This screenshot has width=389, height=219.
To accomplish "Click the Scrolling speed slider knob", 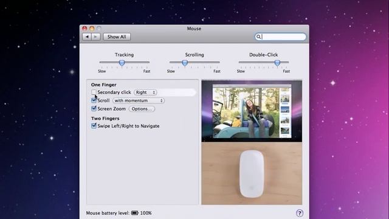I will click(185, 63).
